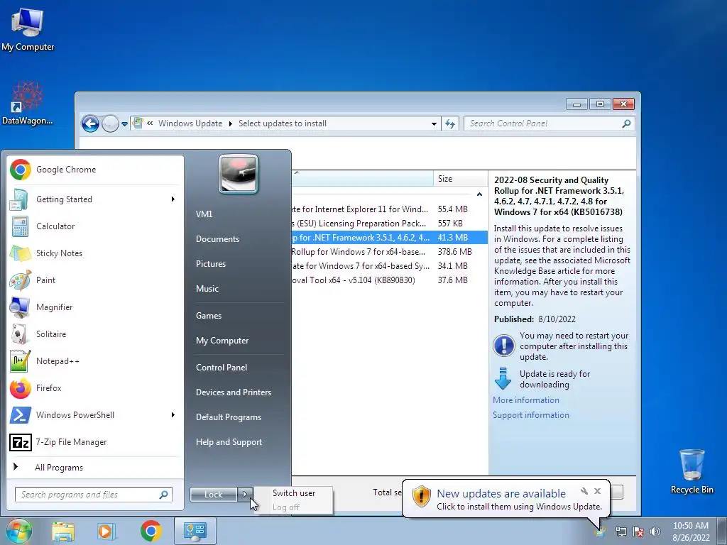Dismiss the New updates balloon
727x545 pixels.
tap(598, 491)
